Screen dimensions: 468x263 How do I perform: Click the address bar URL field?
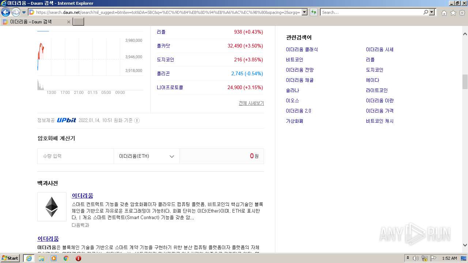pos(167,12)
